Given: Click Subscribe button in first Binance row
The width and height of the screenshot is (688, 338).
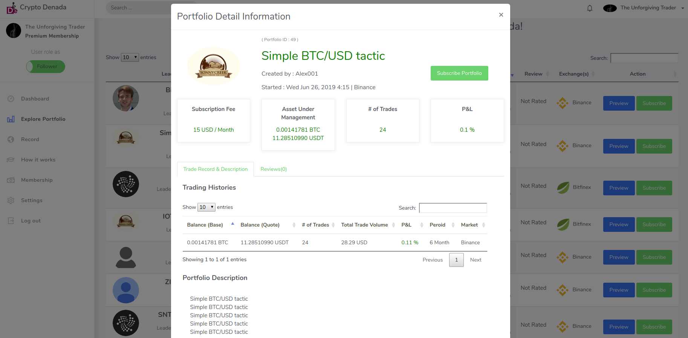Looking at the screenshot, I should coord(654,103).
